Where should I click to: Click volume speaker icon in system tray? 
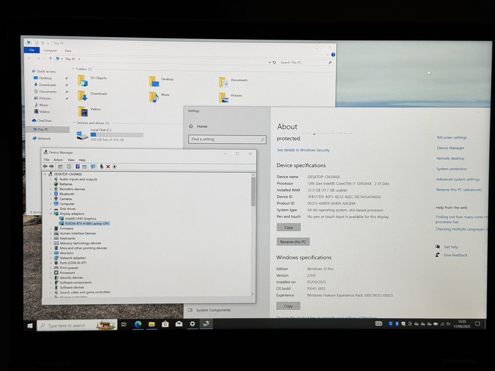click(448, 324)
